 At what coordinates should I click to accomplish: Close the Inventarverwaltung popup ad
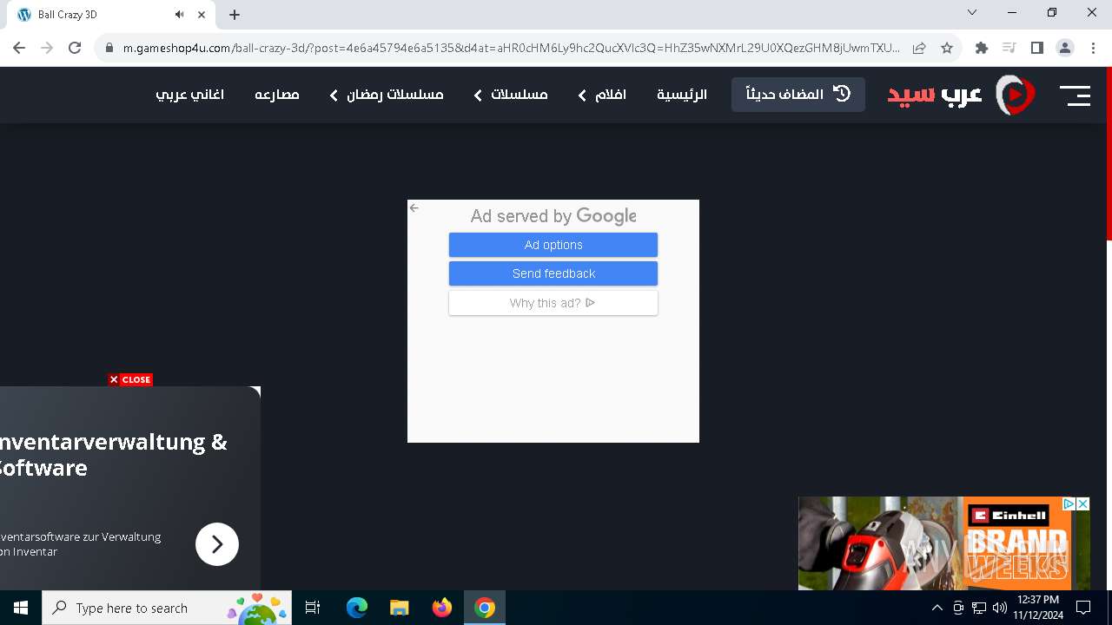point(130,379)
